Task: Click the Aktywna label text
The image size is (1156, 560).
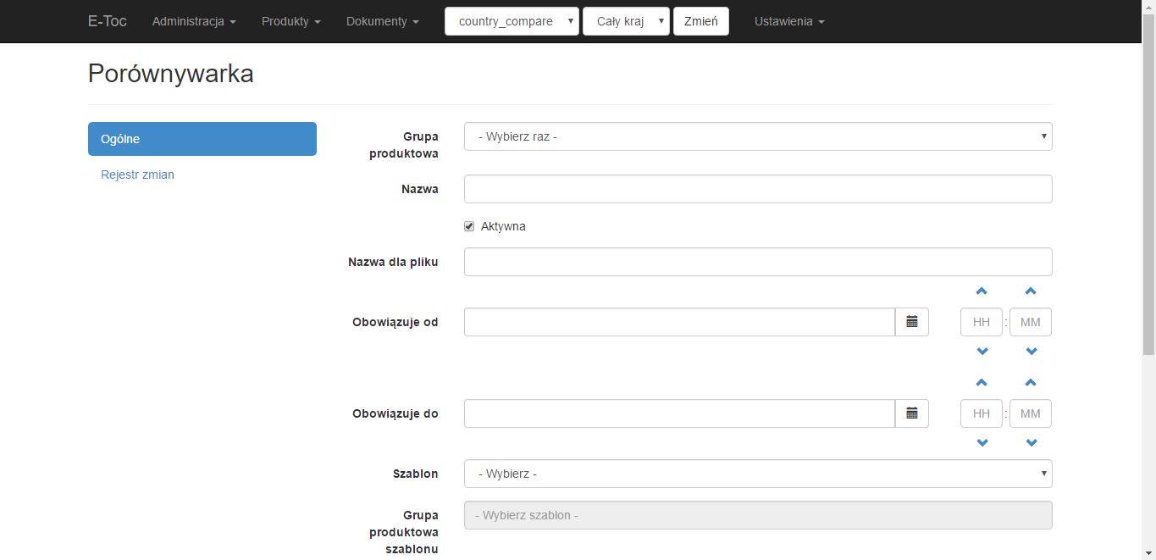Action: (503, 226)
